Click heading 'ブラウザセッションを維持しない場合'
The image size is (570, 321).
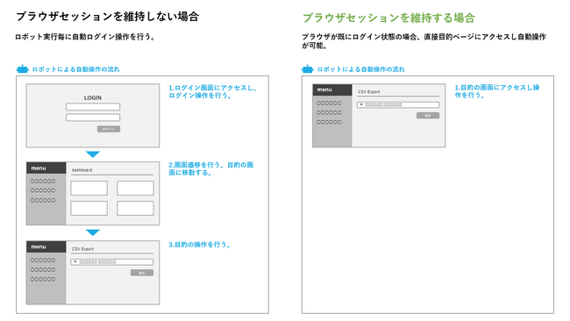click(108, 17)
